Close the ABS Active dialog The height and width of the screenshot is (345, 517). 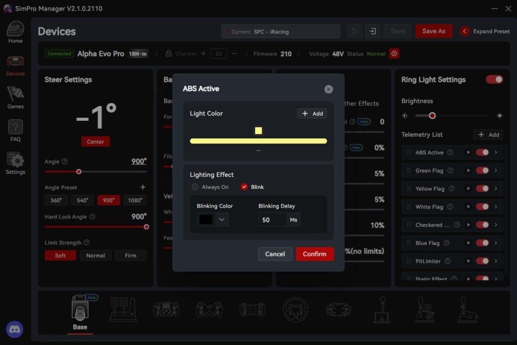coord(329,89)
